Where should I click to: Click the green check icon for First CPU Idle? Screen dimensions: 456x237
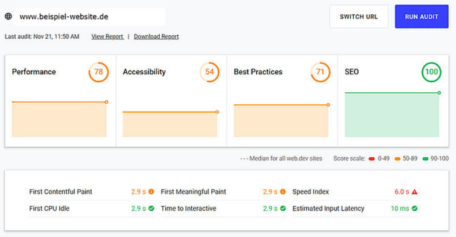click(x=151, y=208)
